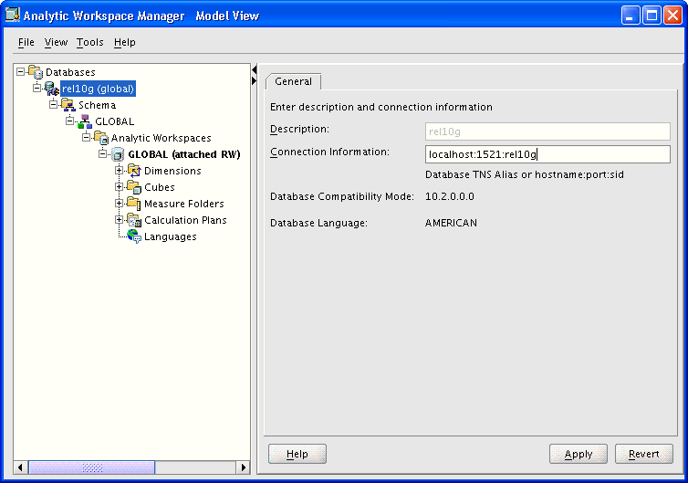Close the Analytic Workspace Manager window

(x=672, y=16)
